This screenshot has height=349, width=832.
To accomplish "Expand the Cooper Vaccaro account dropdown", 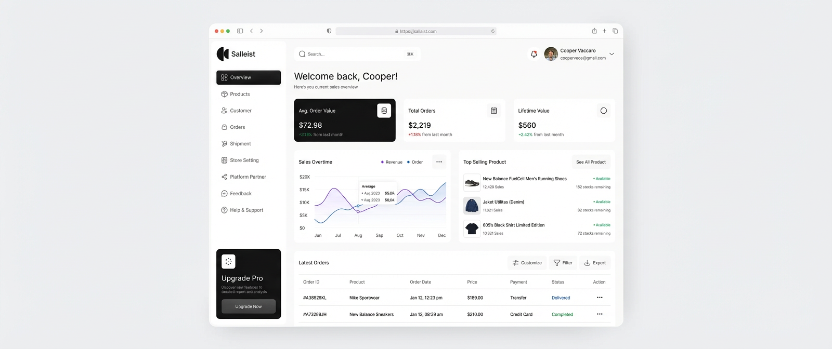I will coord(612,54).
